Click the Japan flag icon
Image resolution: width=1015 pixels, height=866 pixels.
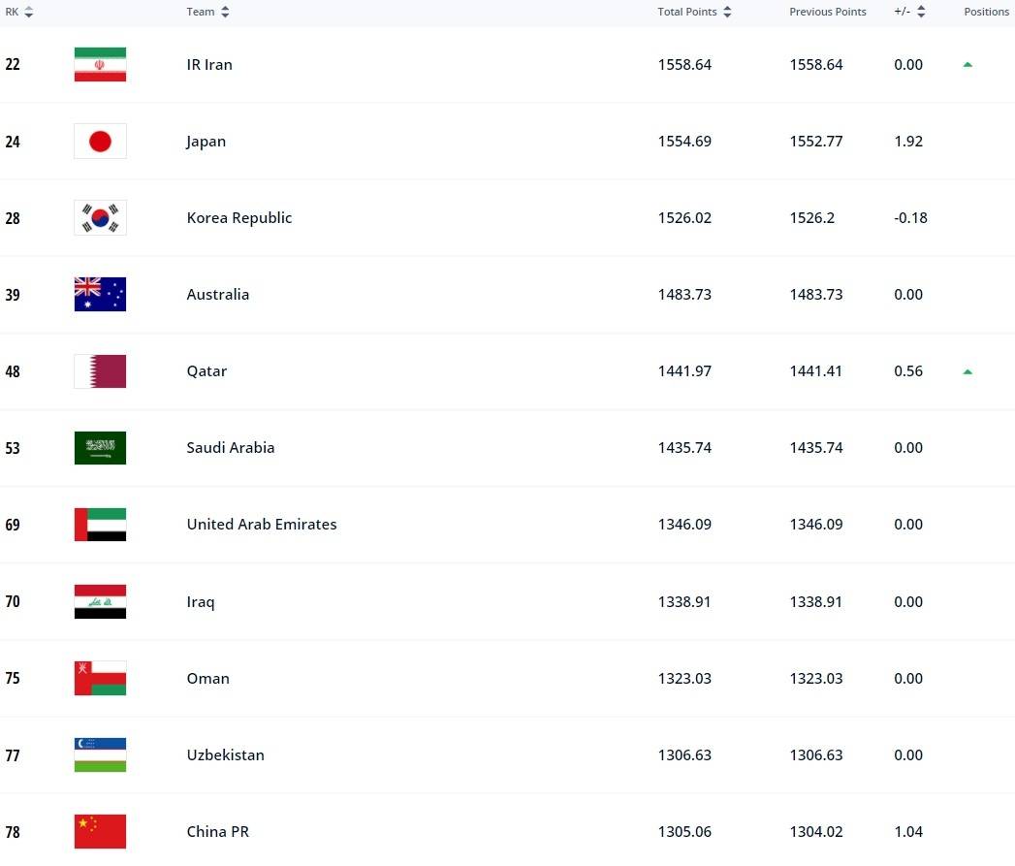pyautogui.click(x=100, y=142)
